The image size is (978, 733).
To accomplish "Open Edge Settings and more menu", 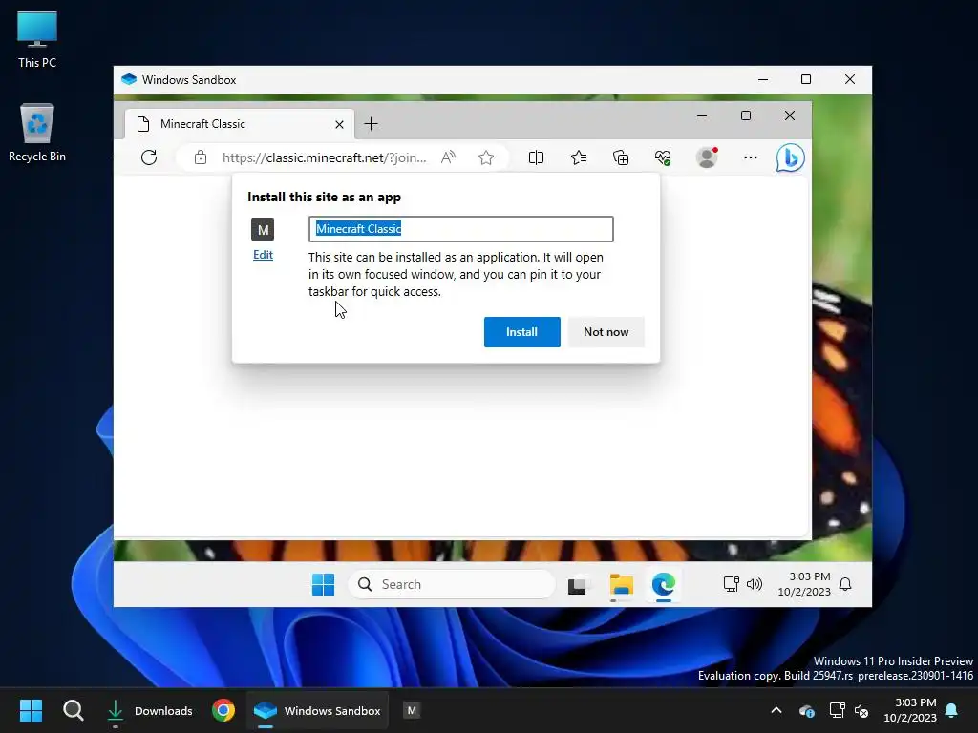I will click(751, 157).
